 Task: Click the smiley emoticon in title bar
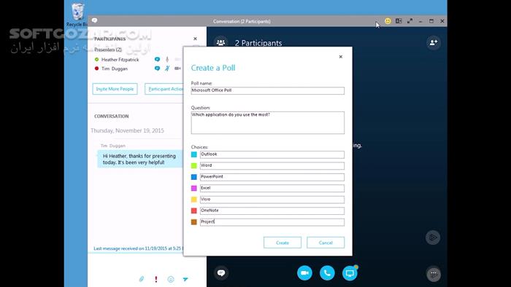click(388, 21)
